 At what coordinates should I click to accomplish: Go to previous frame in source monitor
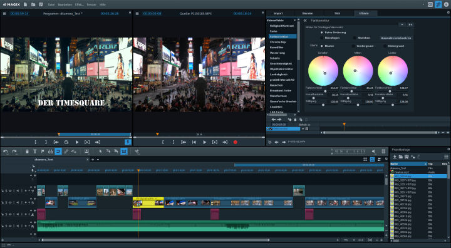tap(194, 142)
